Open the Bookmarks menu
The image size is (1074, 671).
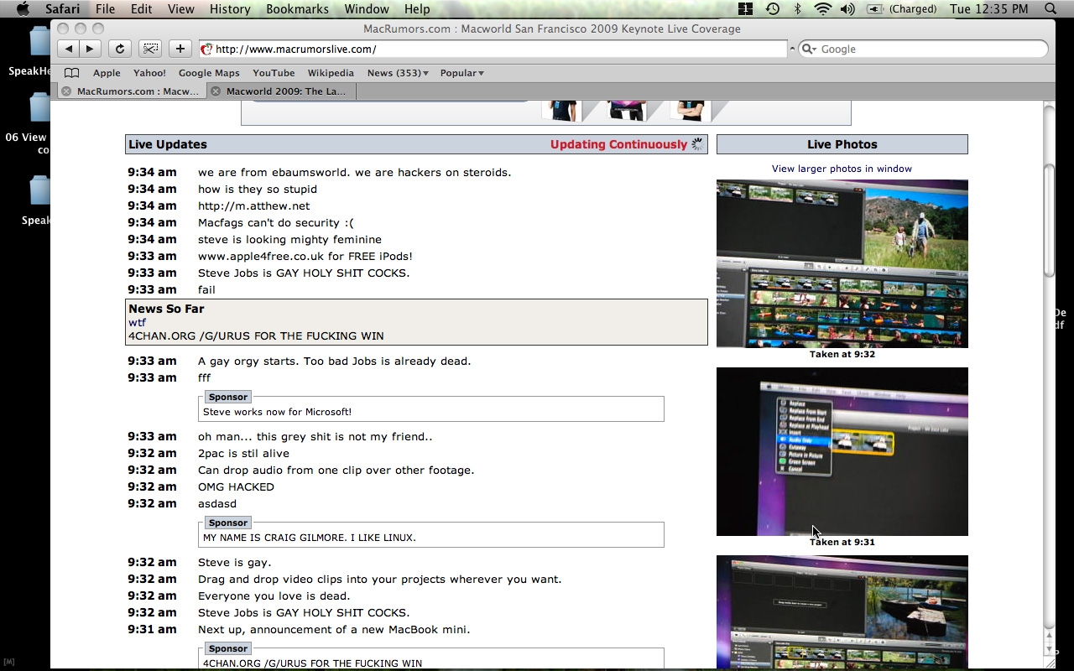297,9
